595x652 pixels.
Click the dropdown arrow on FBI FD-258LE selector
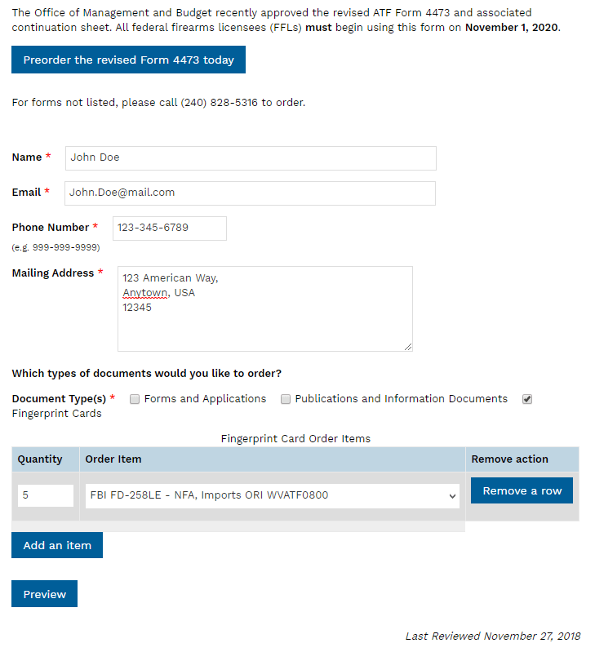[452, 496]
